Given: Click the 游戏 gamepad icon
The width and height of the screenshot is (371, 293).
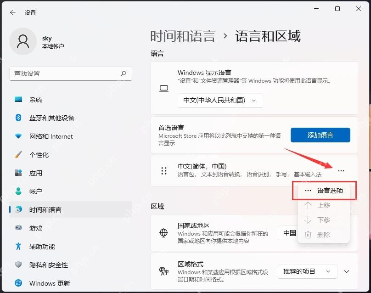Looking at the screenshot, I should (x=18, y=228).
